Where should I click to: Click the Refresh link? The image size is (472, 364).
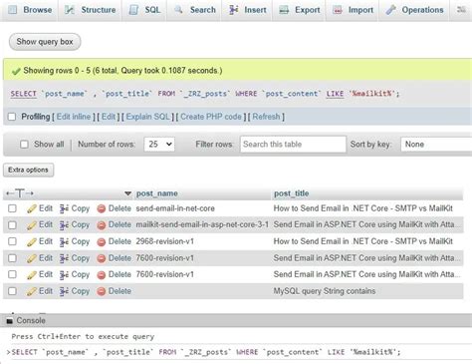click(x=266, y=117)
